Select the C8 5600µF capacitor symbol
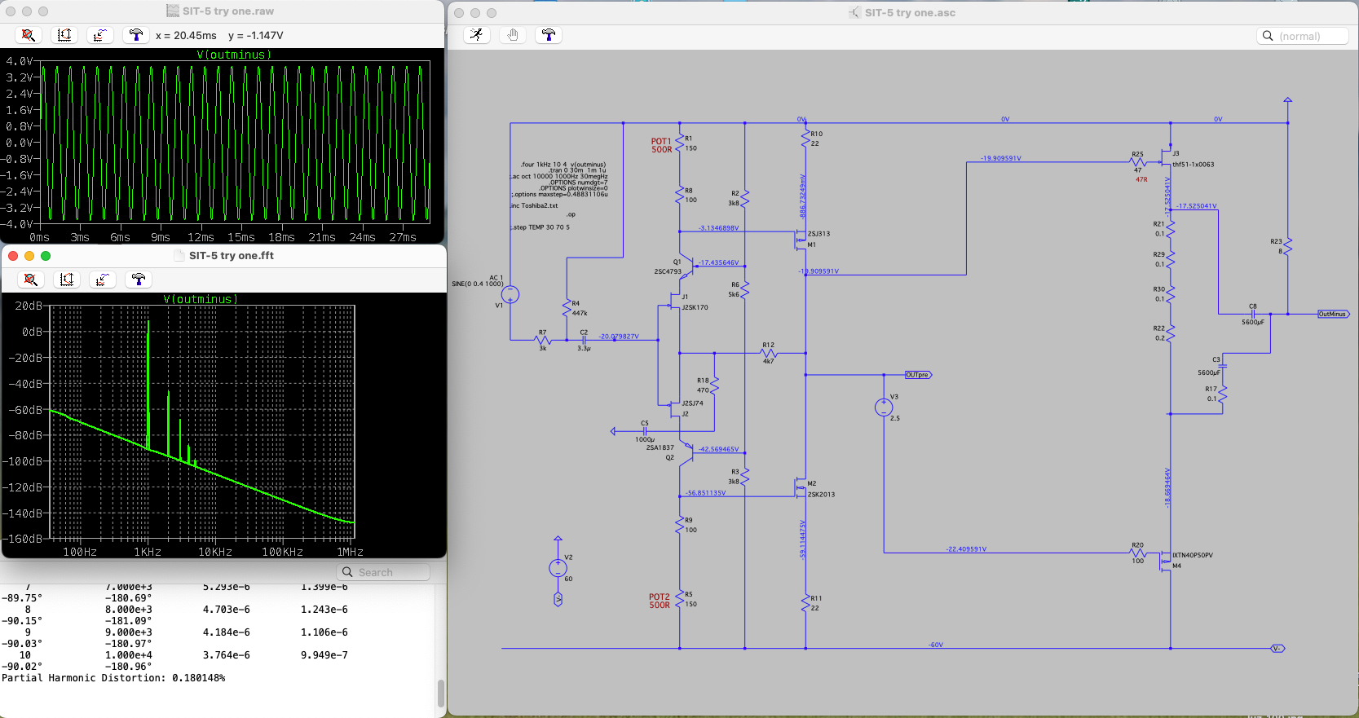 click(1253, 314)
